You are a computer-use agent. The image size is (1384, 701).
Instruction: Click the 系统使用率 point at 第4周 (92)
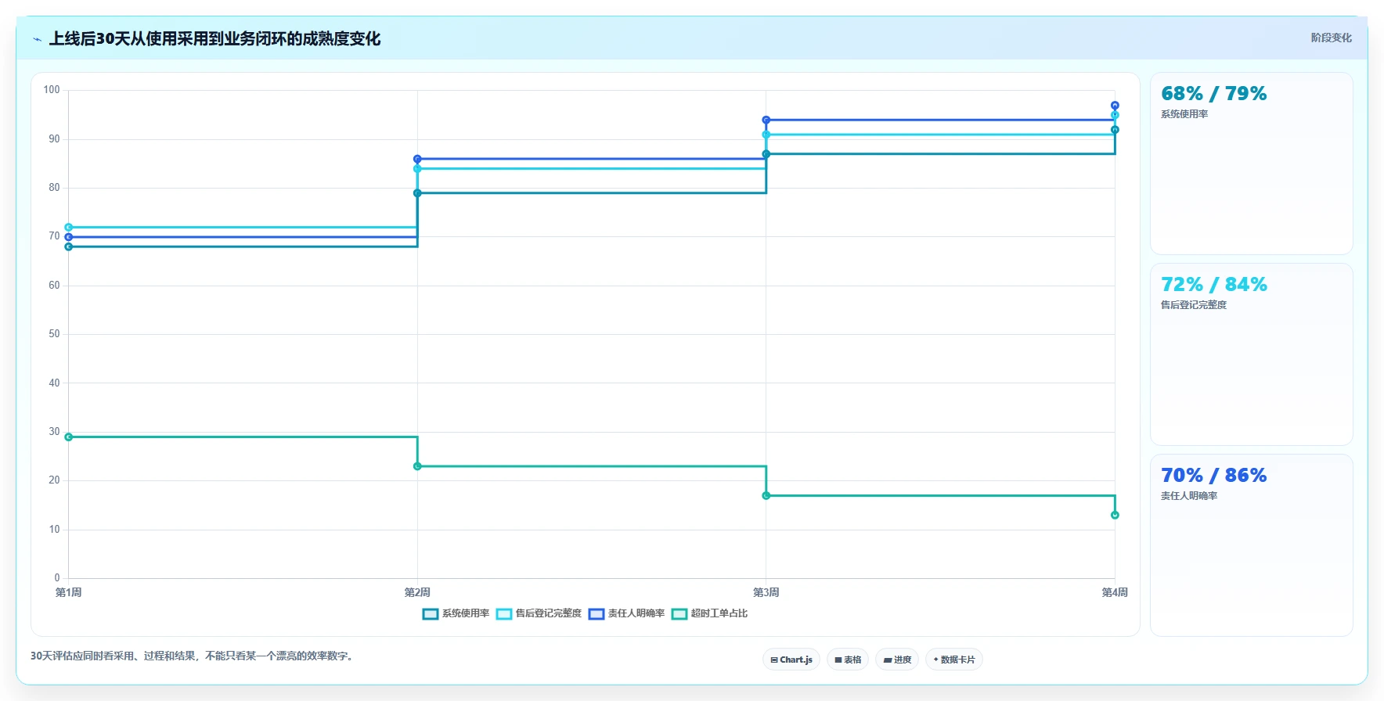click(1115, 130)
